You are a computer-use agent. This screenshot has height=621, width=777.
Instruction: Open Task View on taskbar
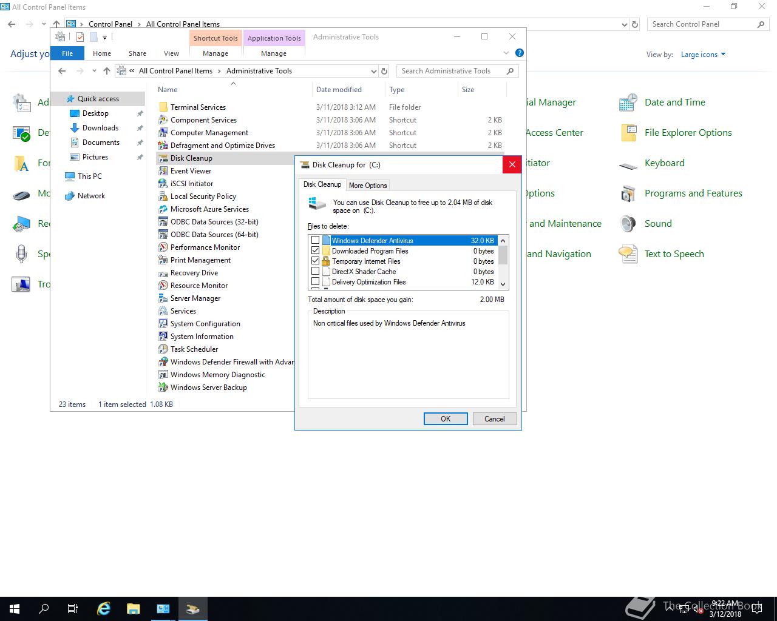(x=73, y=609)
